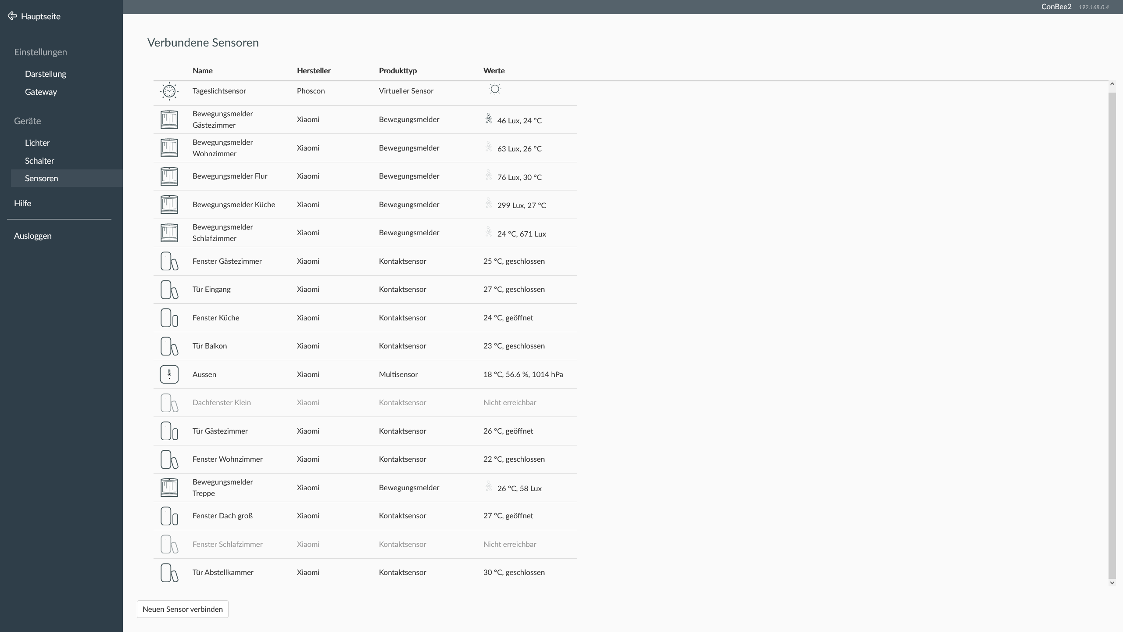Screen dimensions: 1123x632
Task: Click the ConBee2 gateway name
Action: pyautogui.click(x=1056, y=7)
